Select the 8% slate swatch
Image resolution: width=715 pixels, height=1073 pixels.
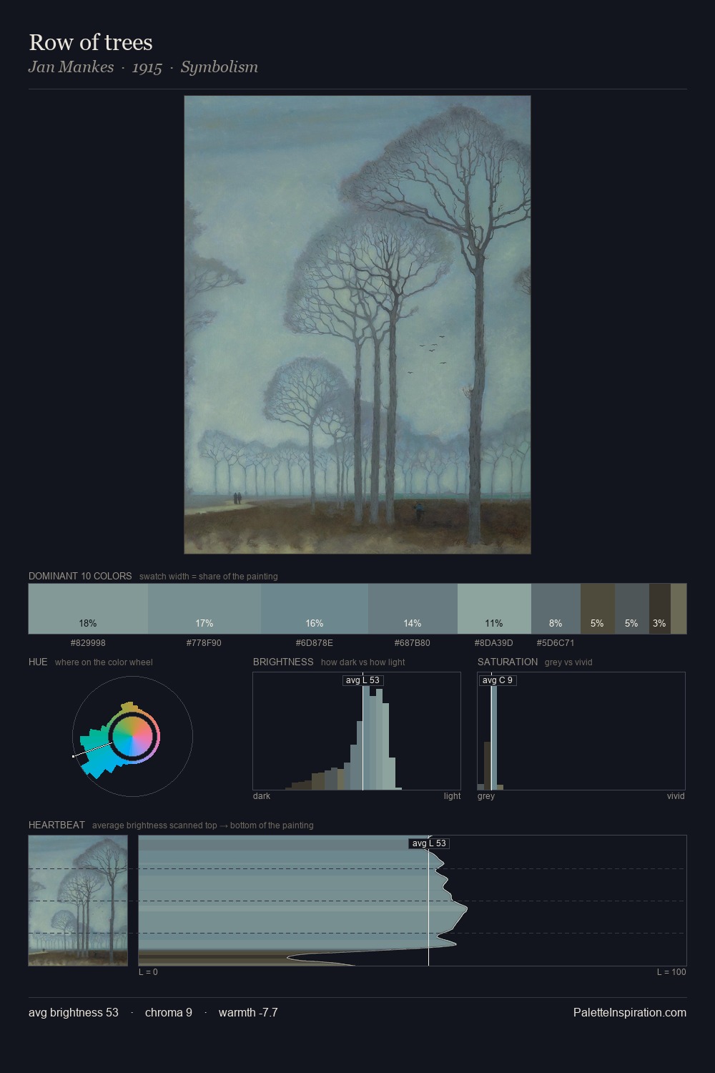tap(556, 609)
